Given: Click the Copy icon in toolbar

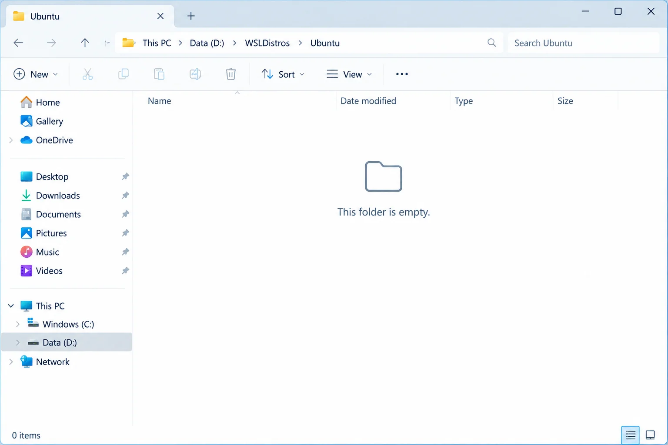Looking at the screenshot, I should pos(124,74).
